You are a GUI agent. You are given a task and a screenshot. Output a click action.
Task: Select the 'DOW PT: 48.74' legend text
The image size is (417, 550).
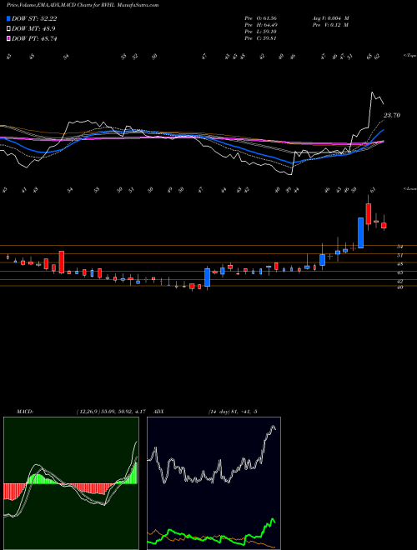point(34,38)
